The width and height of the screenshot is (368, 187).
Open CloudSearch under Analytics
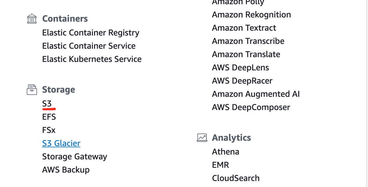[236, 178]
